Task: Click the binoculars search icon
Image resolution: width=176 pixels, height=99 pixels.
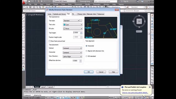Action: (x=119, y=1)
